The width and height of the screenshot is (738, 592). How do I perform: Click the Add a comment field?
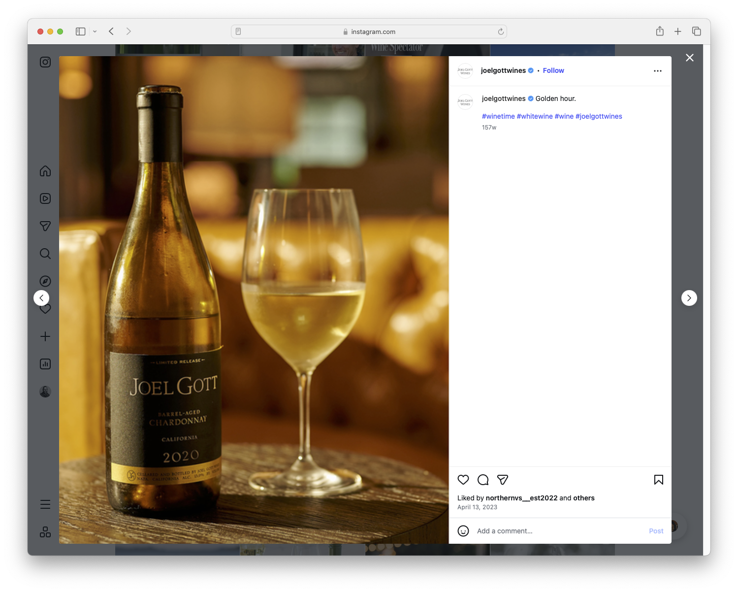tap(559, 531)
